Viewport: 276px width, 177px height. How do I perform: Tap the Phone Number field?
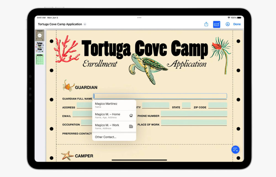click(194, 114)
